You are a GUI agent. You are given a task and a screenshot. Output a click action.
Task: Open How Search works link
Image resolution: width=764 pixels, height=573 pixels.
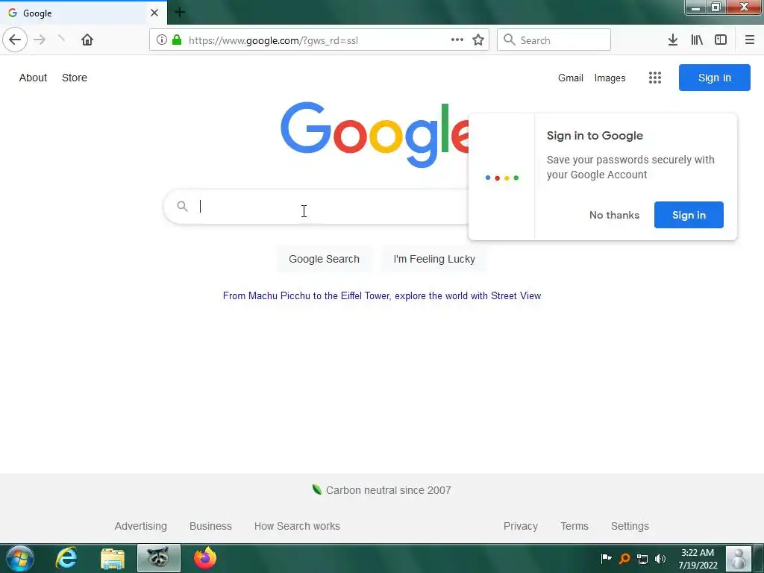[x=297, y=526]
